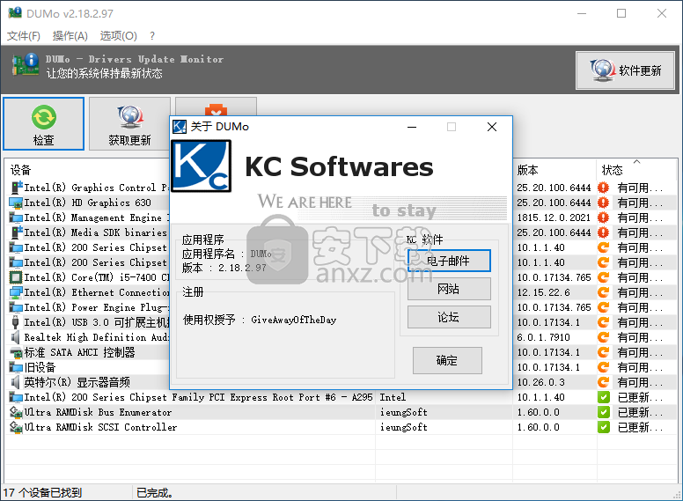Open the ? help menu
The width and height of the screenshot is (683, 501).
152,36
